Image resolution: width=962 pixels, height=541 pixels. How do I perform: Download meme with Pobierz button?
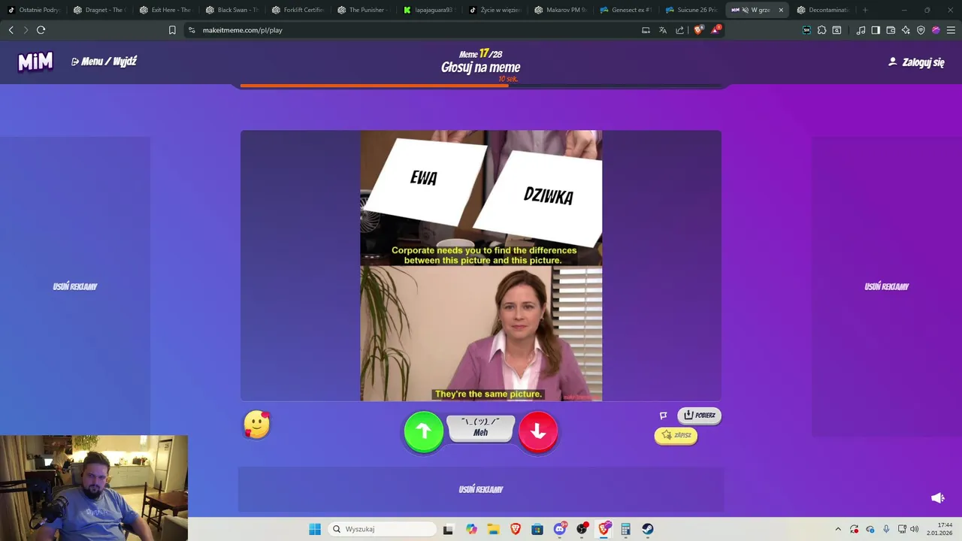699,416
